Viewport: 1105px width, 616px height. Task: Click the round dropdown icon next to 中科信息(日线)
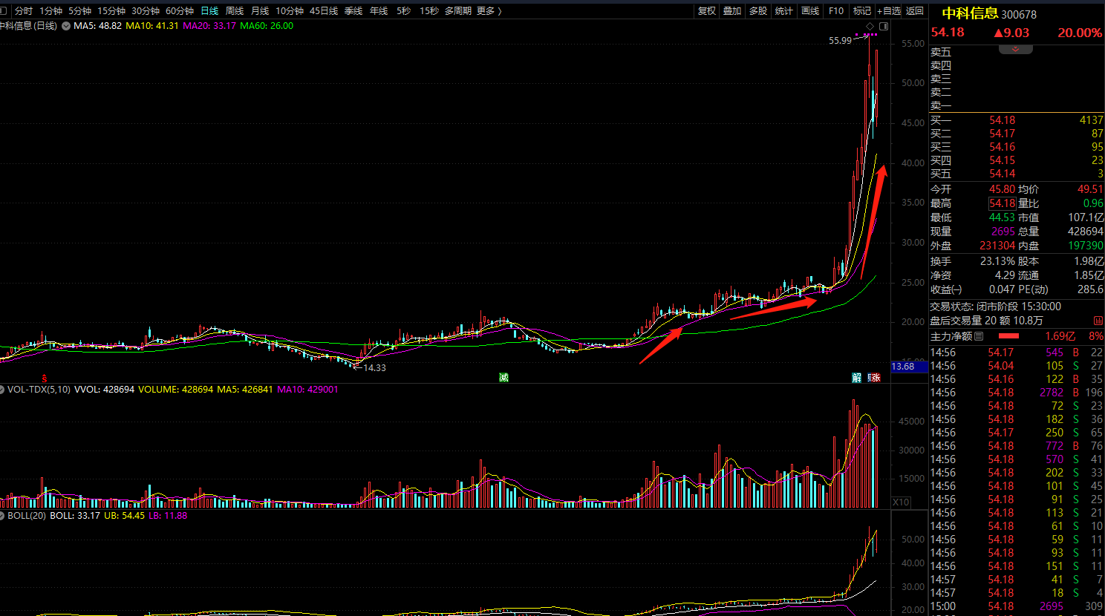click(66, 26)
